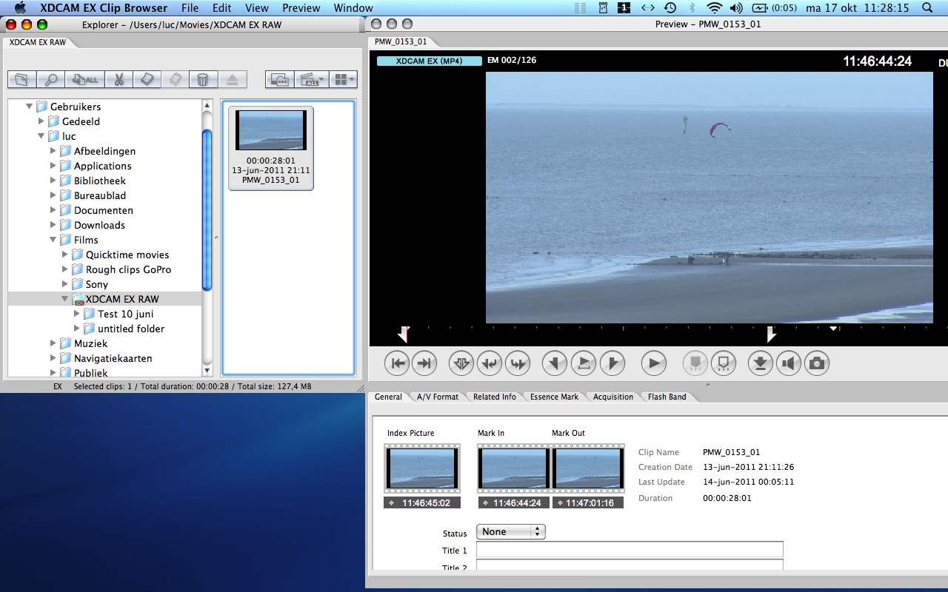Expand the Rough clips GoPro folder
948x592 pixels.
65,269
